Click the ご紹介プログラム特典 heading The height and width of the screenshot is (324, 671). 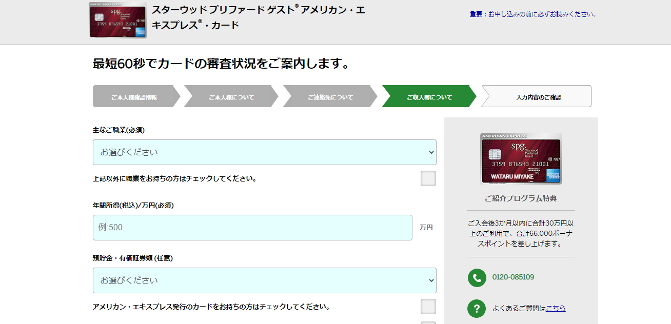[x=521, y=198]
